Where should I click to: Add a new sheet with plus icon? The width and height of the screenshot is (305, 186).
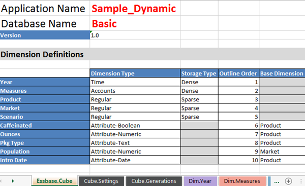[x=288, y=181]
